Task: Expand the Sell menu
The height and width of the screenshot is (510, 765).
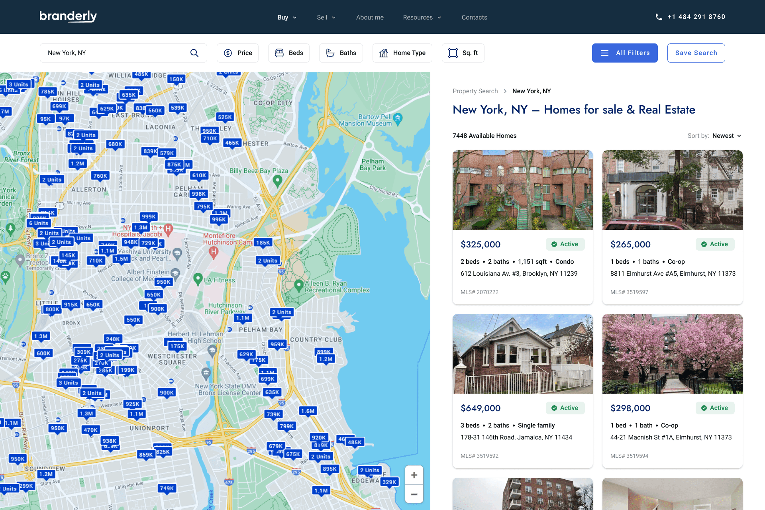Action: coord(326,18)
